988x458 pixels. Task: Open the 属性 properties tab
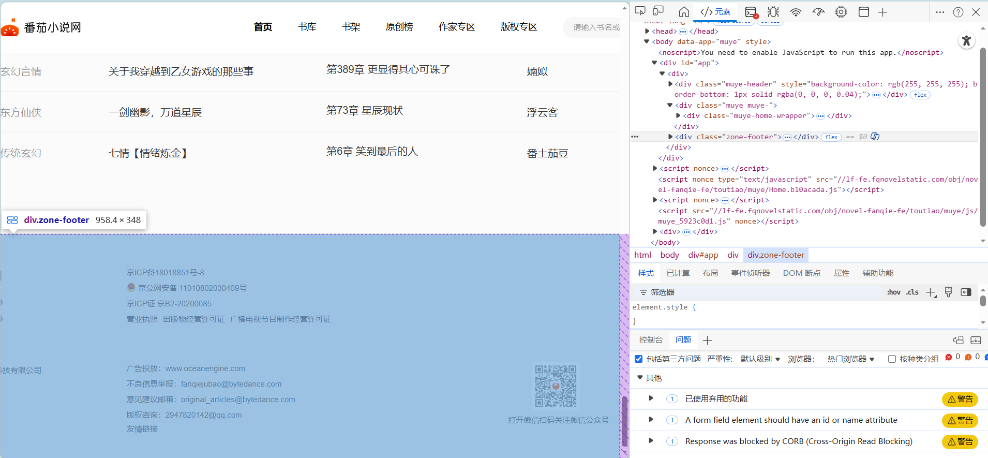(842, 273)
